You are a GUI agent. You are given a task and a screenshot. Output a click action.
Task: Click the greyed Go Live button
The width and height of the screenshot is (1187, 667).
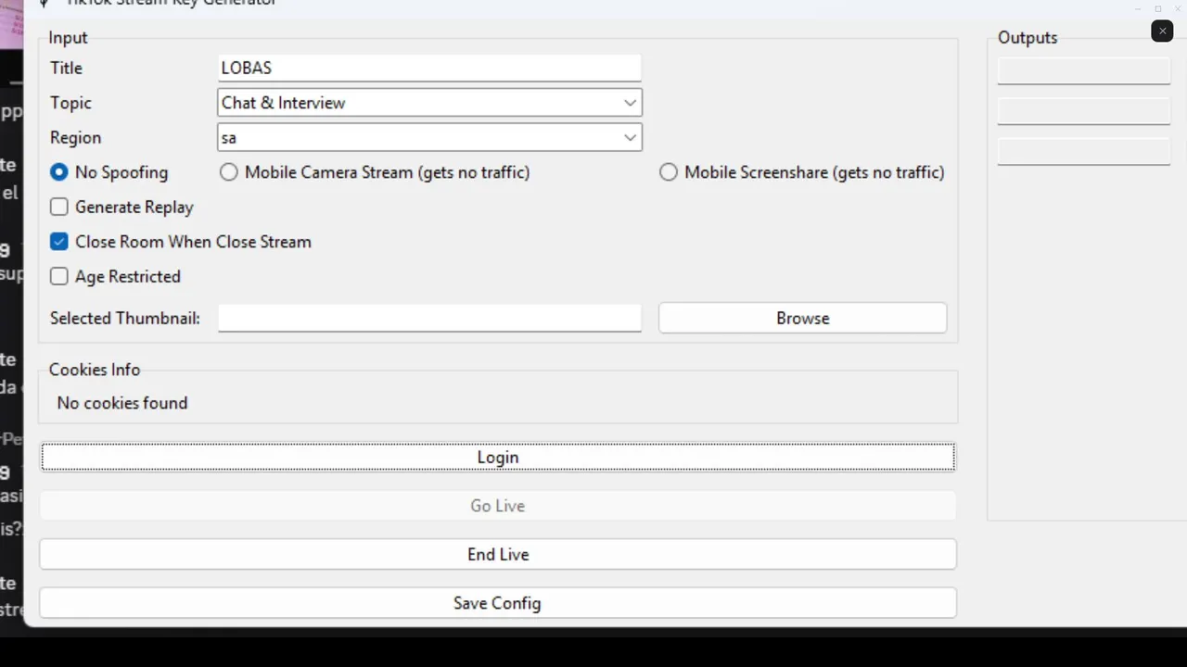[x=498, y=506]
